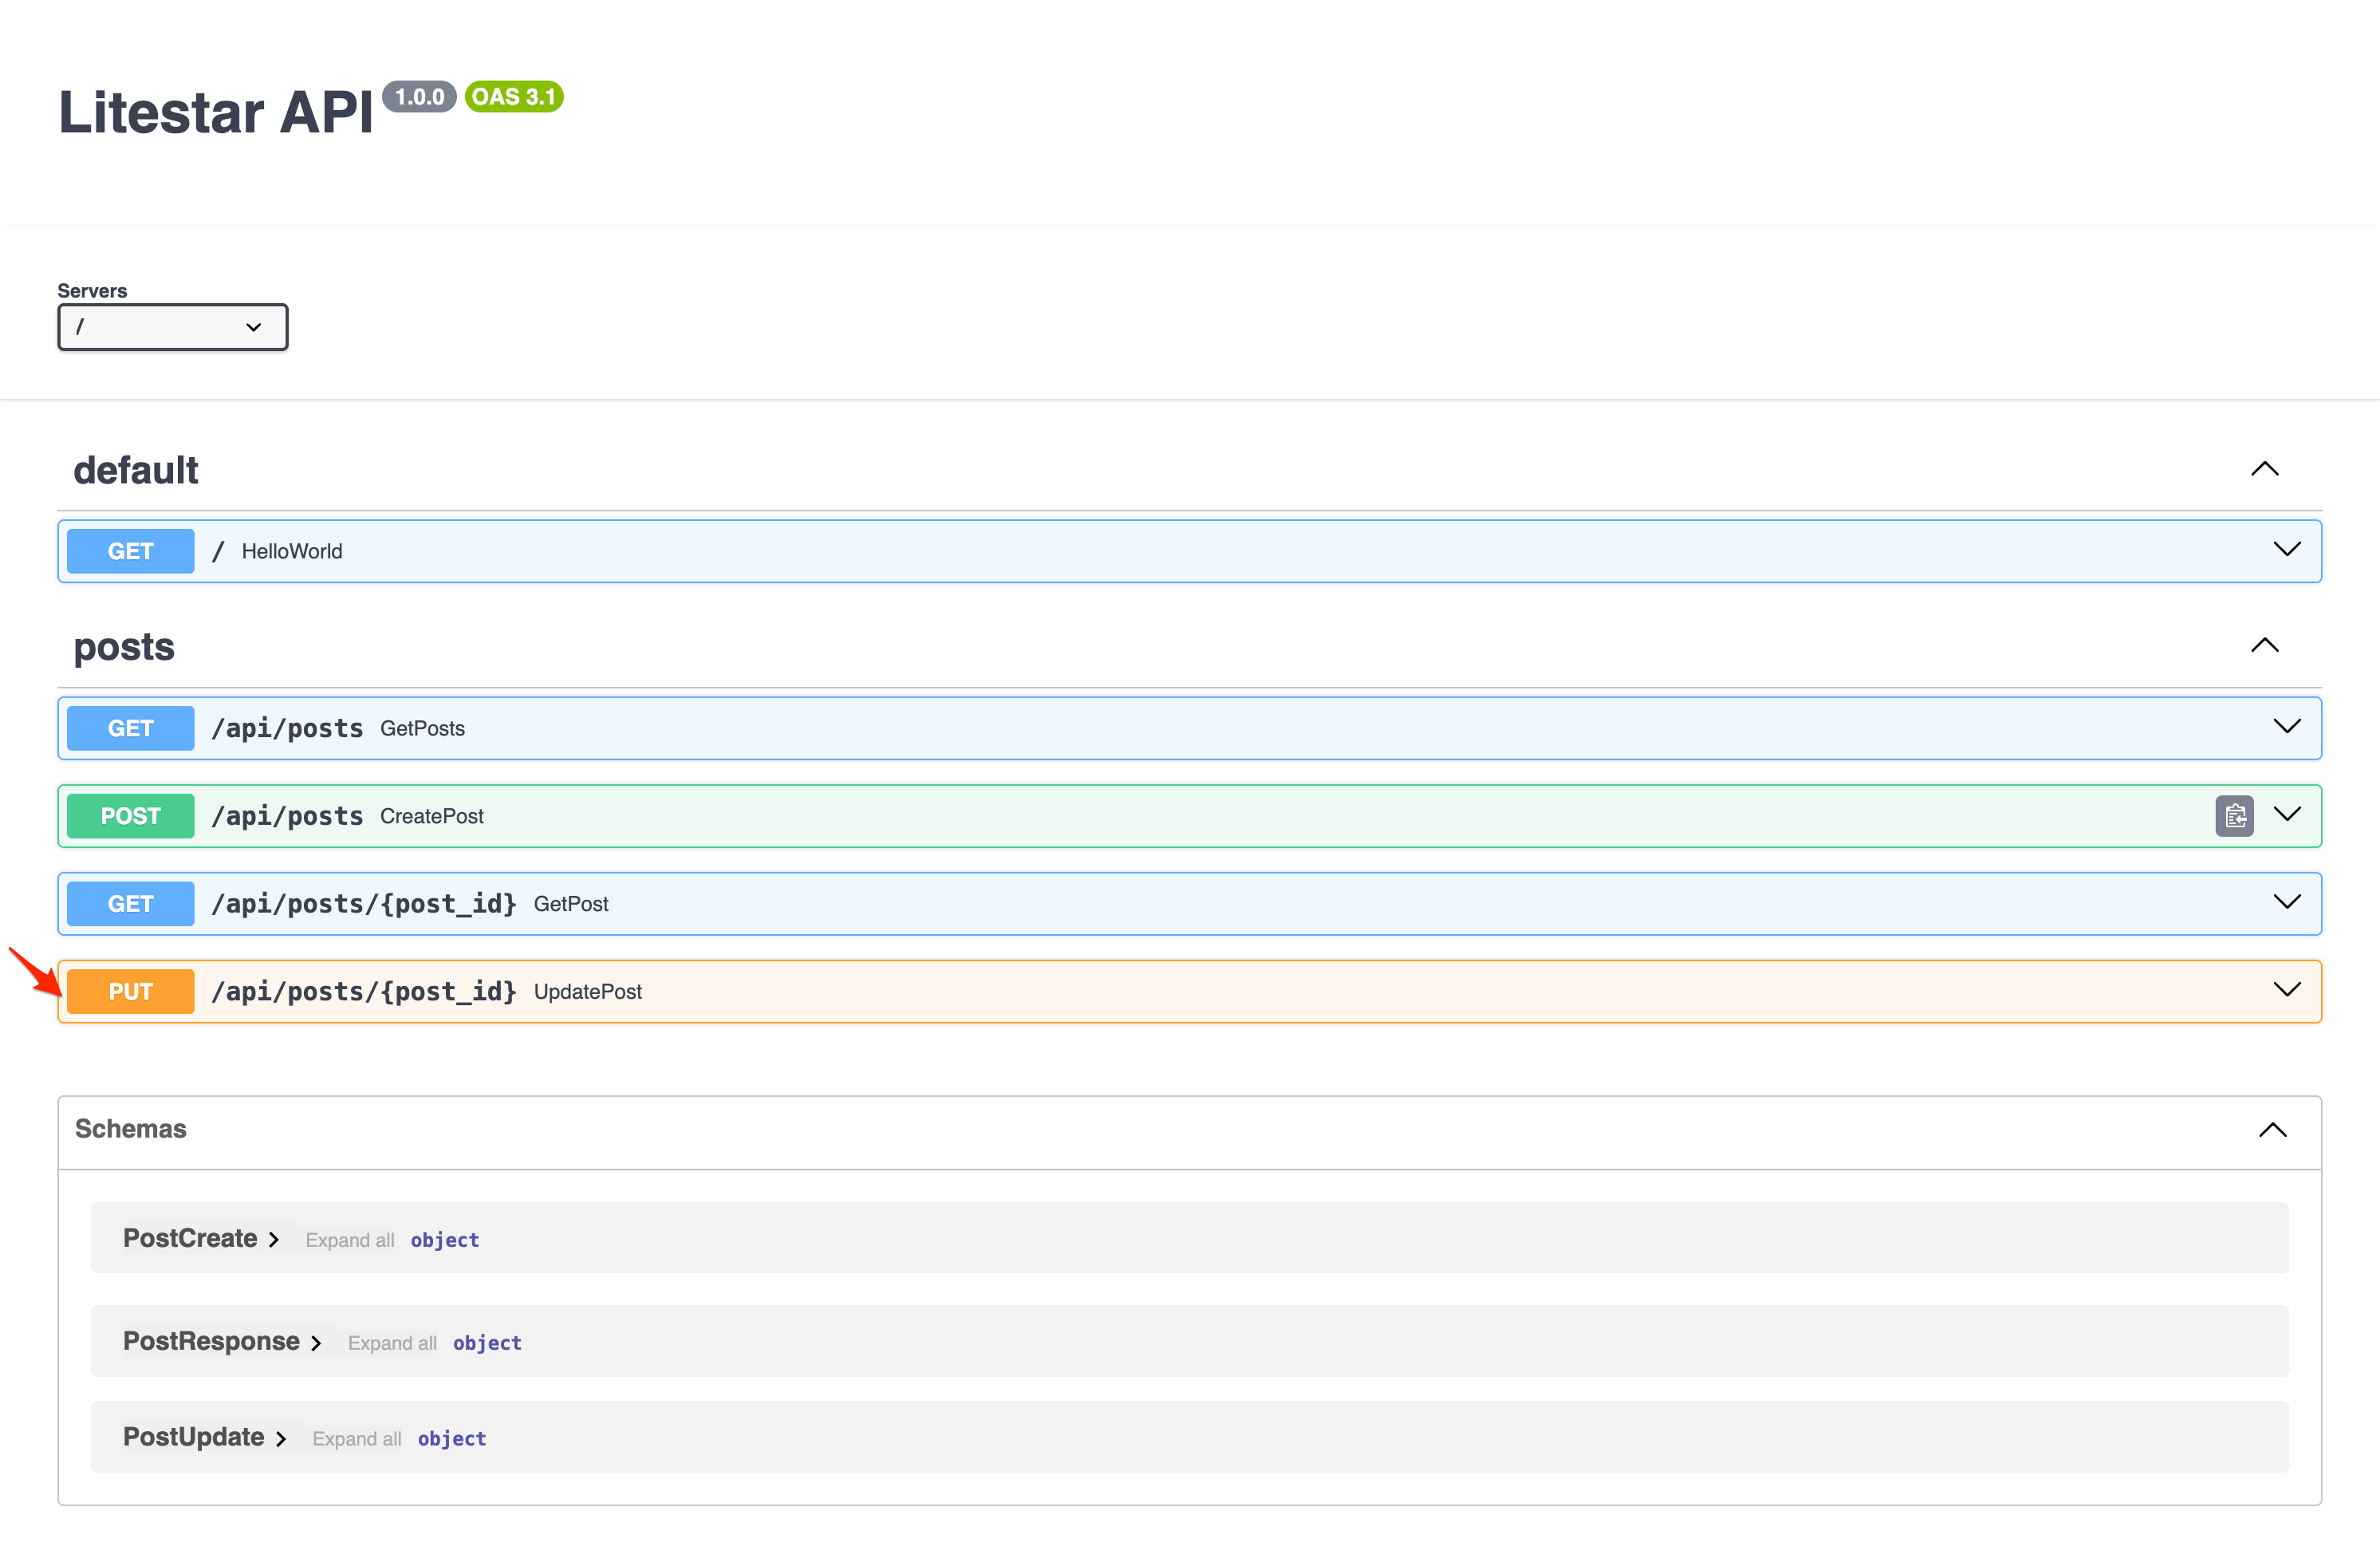Expand the PostResponse schema arrow
This screenshot has height=1554, width=2380.
316,1343
